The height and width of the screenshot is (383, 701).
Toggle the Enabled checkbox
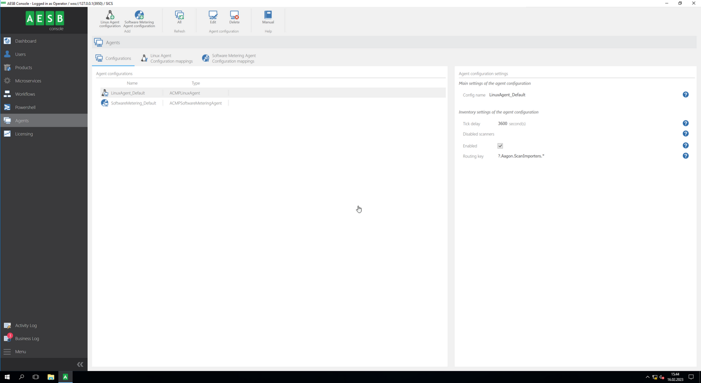(x=500, y=146)
